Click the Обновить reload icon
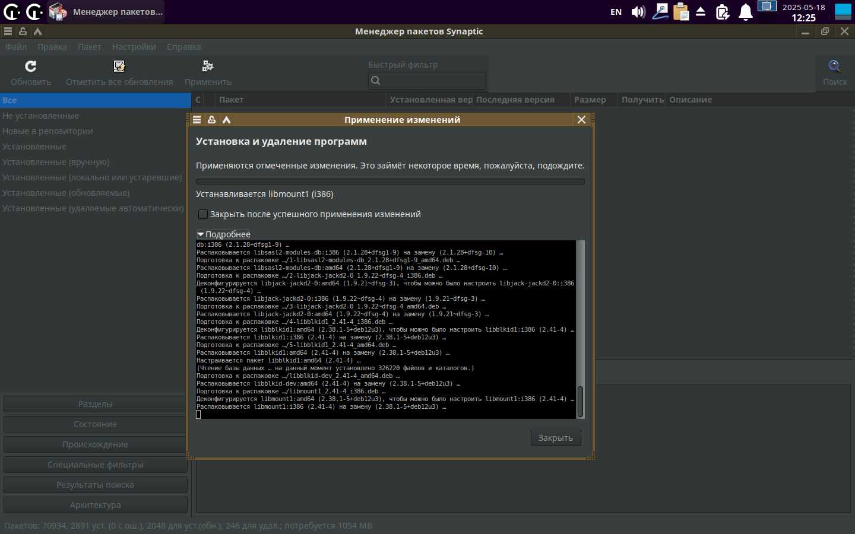The image size is (855, 534). [x=31, y=66]
